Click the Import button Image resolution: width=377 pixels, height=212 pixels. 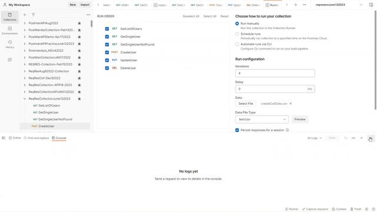pos(85,5)
